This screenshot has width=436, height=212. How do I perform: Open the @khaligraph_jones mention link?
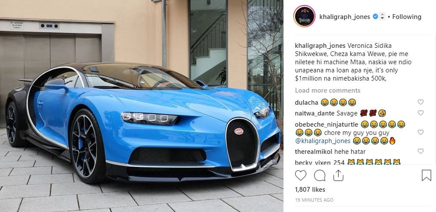pos(323,141)
